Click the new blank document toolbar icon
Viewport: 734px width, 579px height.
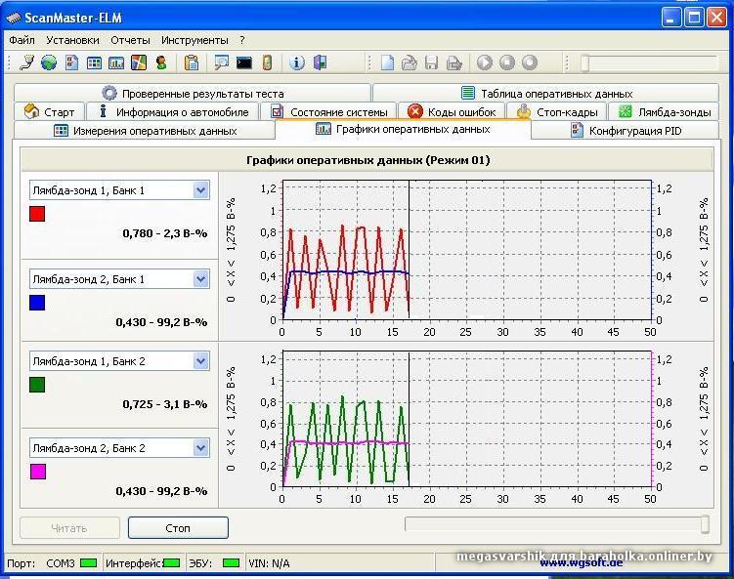coord(387,62)
